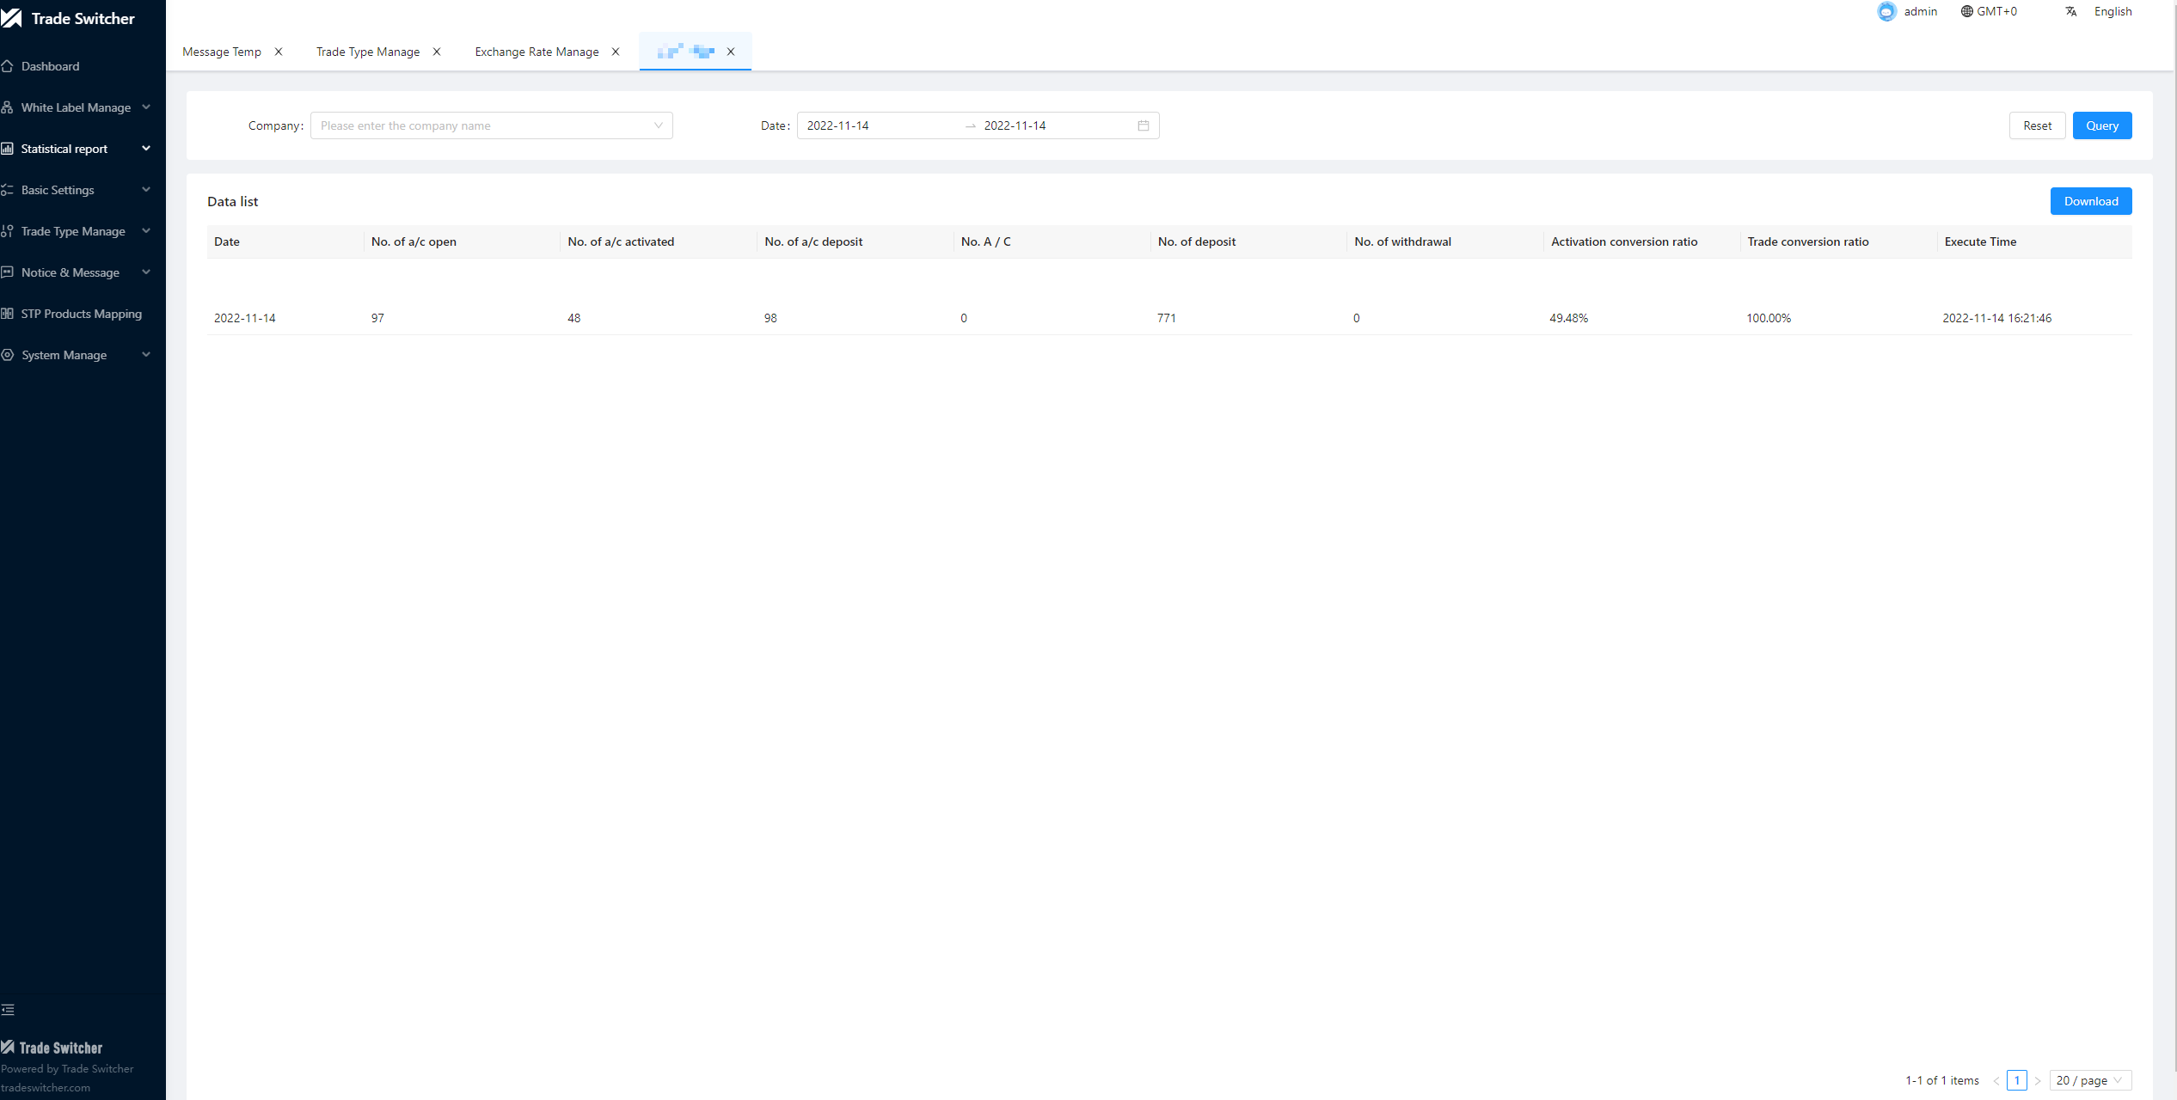
Task: Close the Exchange Rate Manage tab
Action: (x=616, y=52)
